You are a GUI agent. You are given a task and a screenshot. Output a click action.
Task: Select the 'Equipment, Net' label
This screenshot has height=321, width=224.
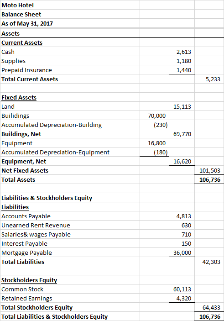pyautogui.click(x=24, y=162)
